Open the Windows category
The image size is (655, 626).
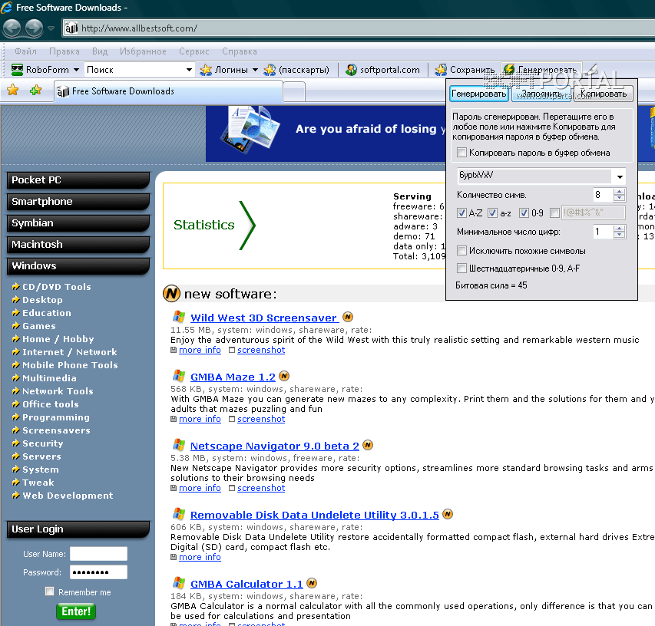(78, 266)
